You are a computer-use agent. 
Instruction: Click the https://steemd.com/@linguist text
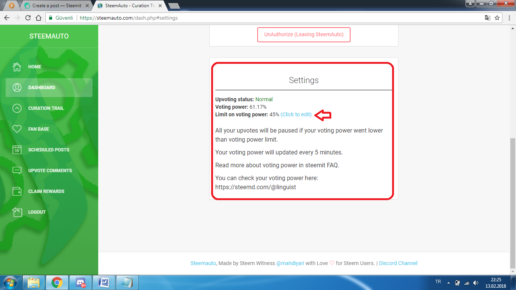pos(256,187)
